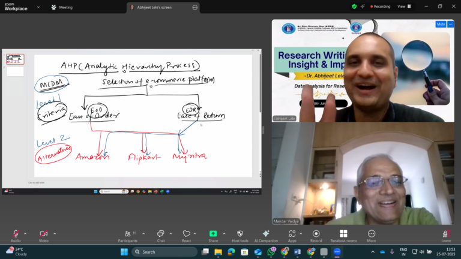Screen dimensions: 461x259
Task: Open the View layout menu
Action: tap(404, 7)
